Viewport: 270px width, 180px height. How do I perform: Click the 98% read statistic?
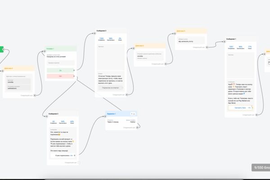[x=111, y=38]
